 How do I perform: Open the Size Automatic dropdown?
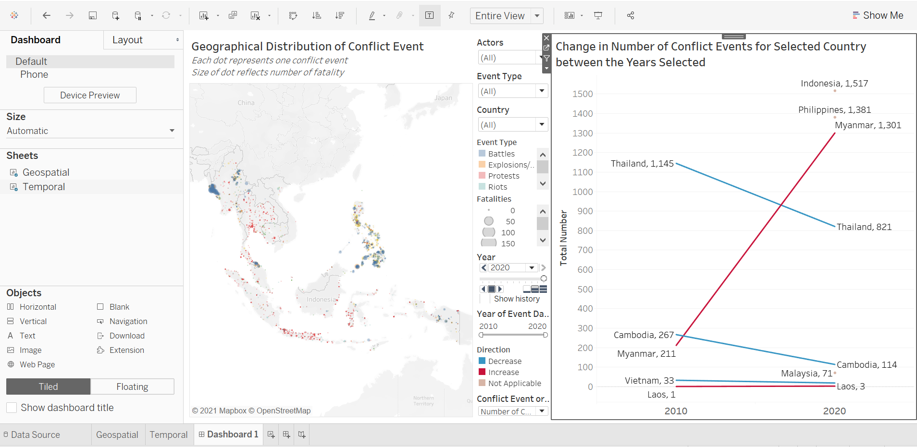click(172, 131)
